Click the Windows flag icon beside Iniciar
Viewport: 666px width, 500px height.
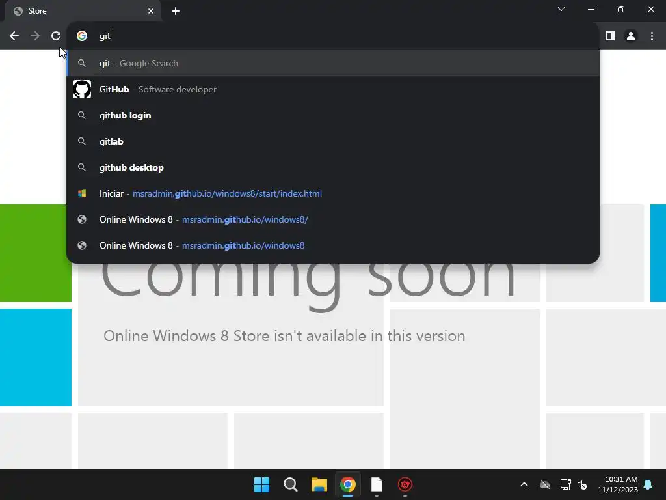[82, 193]
